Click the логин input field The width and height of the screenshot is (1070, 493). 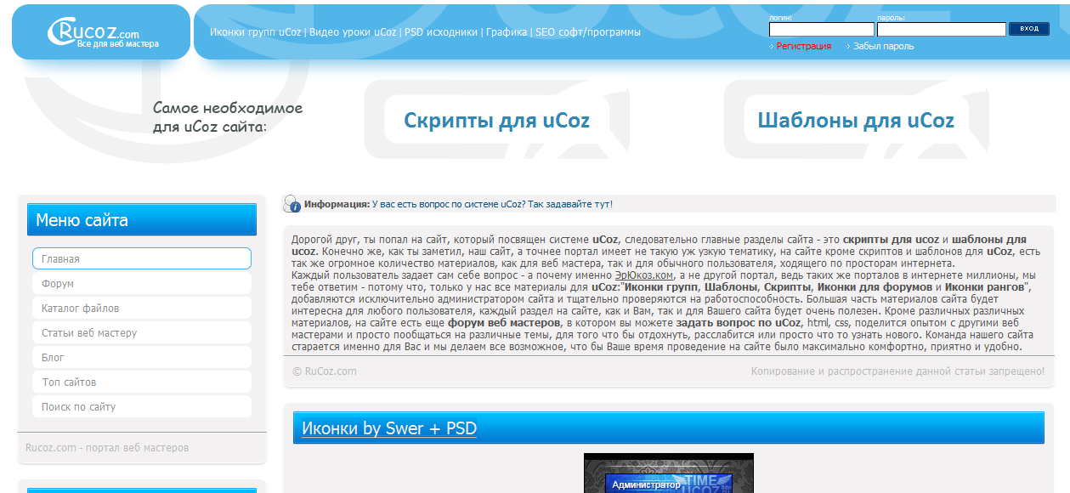click(x=820, y=28)
